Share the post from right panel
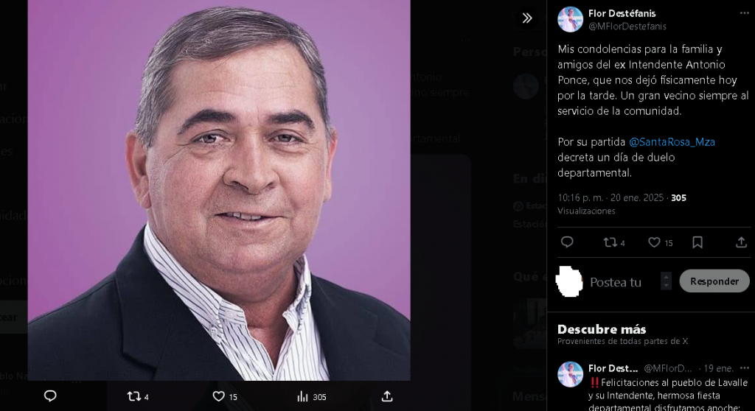 741,242
